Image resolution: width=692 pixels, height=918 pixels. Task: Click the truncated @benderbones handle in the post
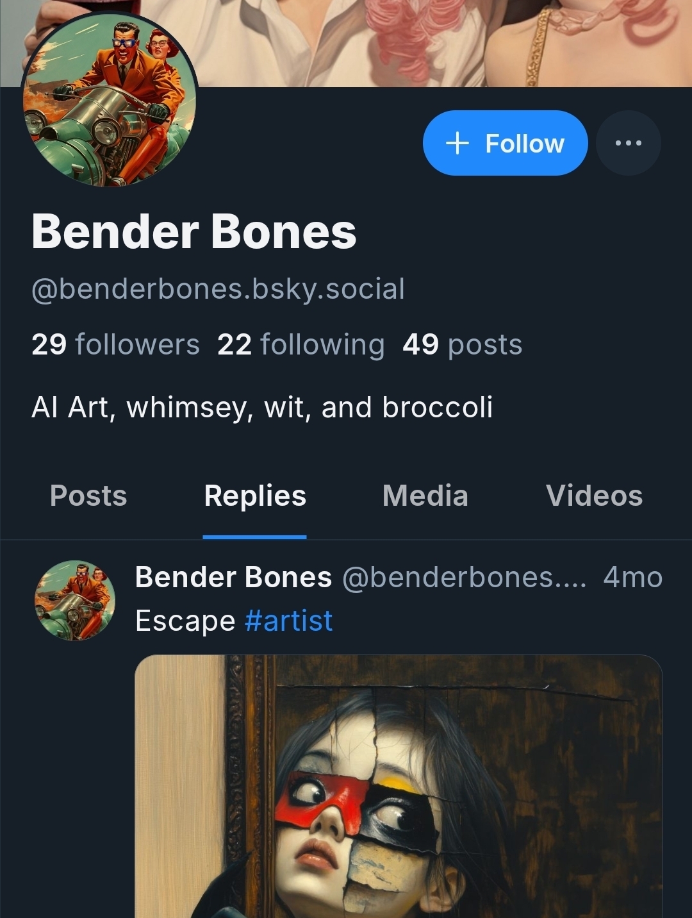pos(464,577)
